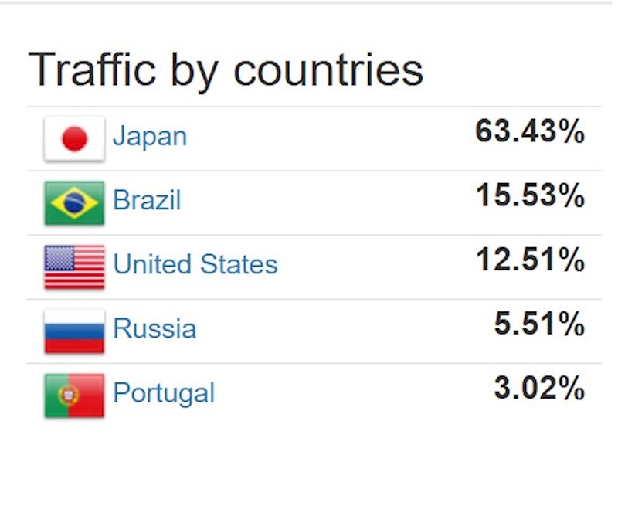Click the red circle on Japan's flag

pos(74,139)
